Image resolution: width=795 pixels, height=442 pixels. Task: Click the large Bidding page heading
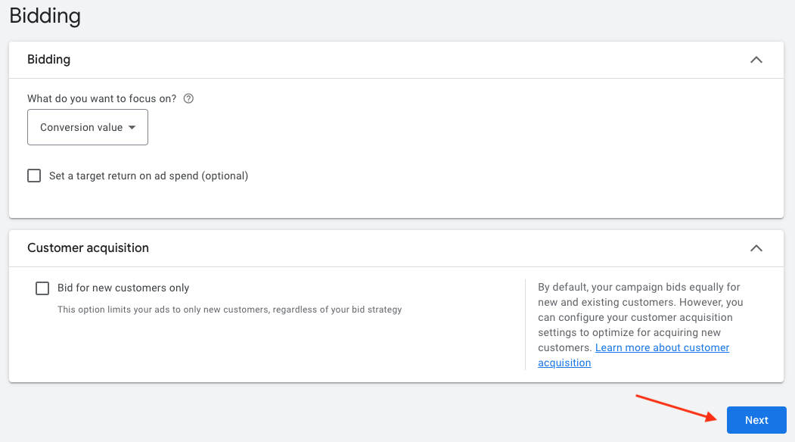pos(45,15)
